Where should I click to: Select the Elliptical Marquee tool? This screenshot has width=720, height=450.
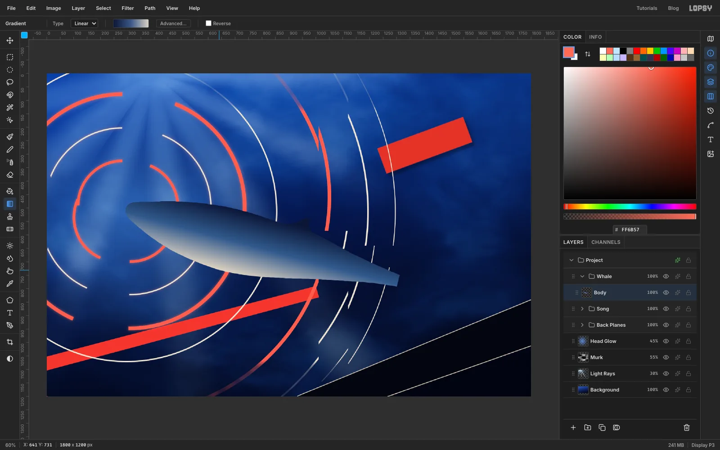click(x=10, y=70)
